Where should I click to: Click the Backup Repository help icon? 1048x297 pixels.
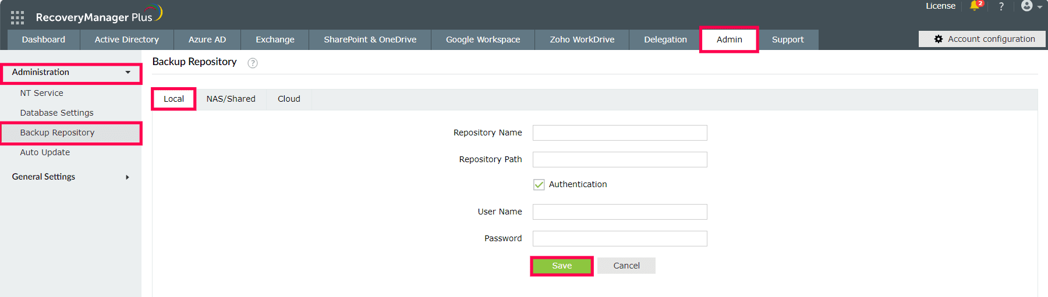(x=253, y=63)
